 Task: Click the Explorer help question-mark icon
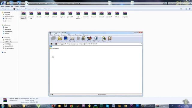coord(190,9)
